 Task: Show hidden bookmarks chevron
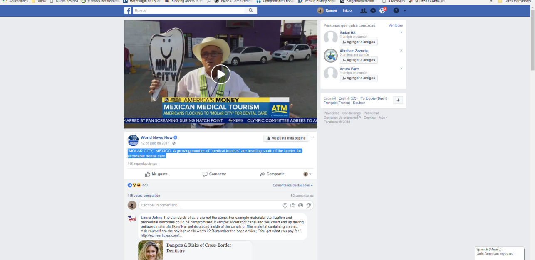point(491,2)
